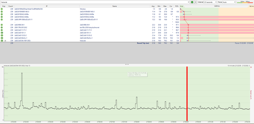
Task: Click the Max column header
Action: coord(165,6)
